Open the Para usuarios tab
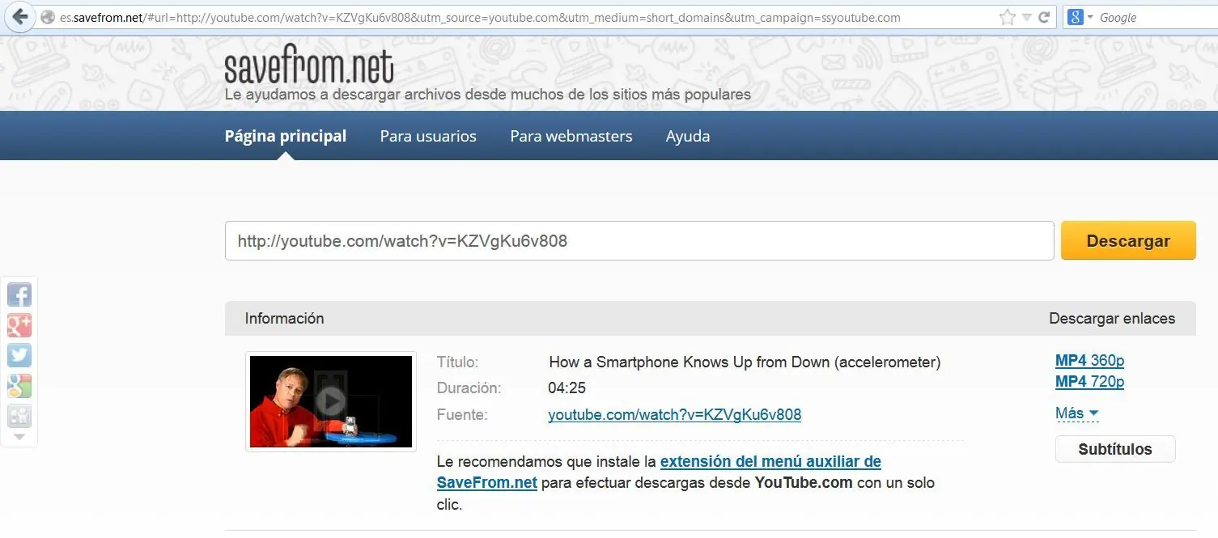Image resolution: width=1218 pixels, height=538 pixels. pos(428,136)
